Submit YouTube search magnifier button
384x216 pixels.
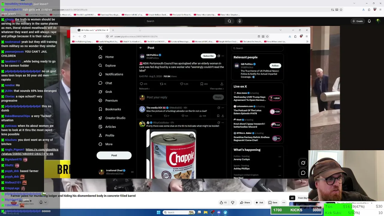coord(229,21)
